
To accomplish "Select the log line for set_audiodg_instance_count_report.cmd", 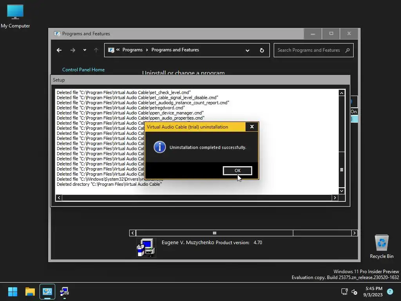I will (143, 103).
